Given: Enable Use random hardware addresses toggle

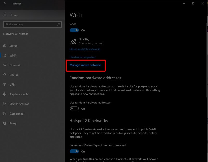Looking at the screenshot, I should [x=74, y=109].
